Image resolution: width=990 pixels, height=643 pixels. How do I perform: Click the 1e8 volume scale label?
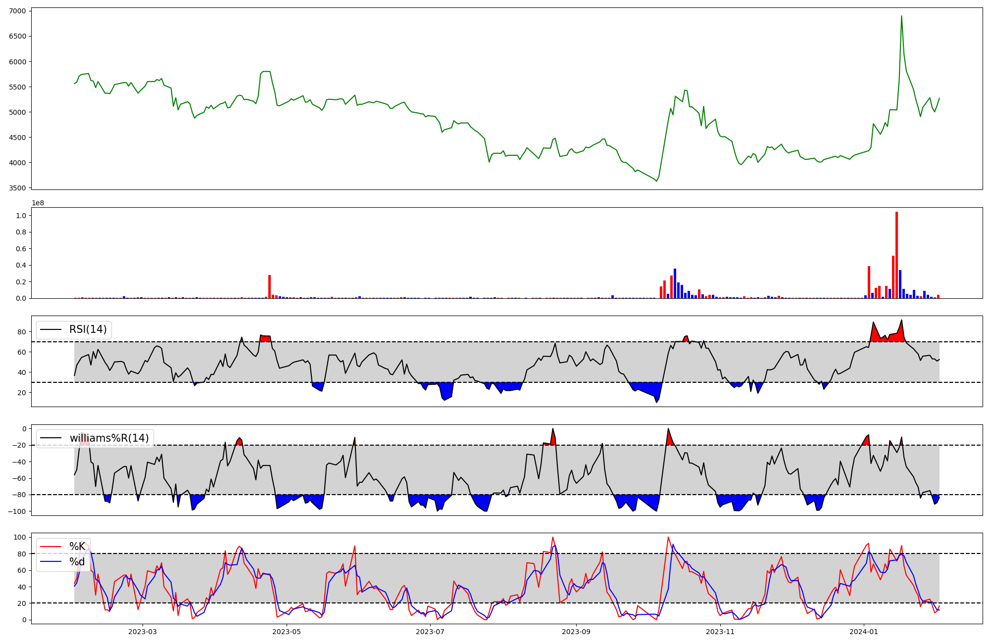pos(38,203)
